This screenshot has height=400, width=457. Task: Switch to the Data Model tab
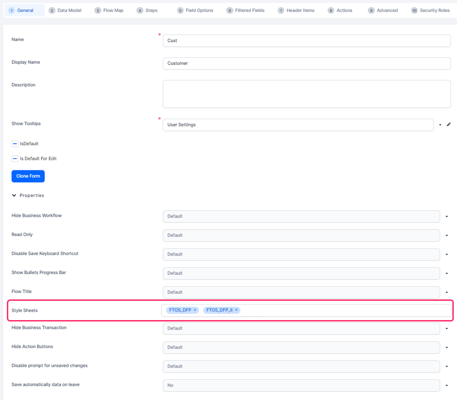pos(65,11)
